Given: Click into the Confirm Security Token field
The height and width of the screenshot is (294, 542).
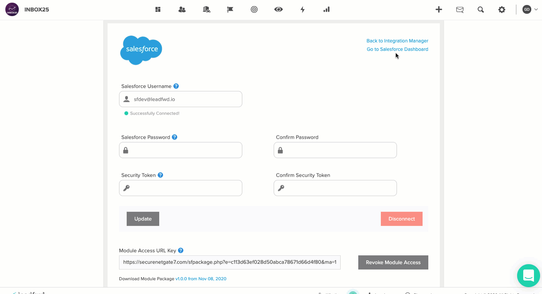Looking at the screenshot, I should click(x=335, y=188).
